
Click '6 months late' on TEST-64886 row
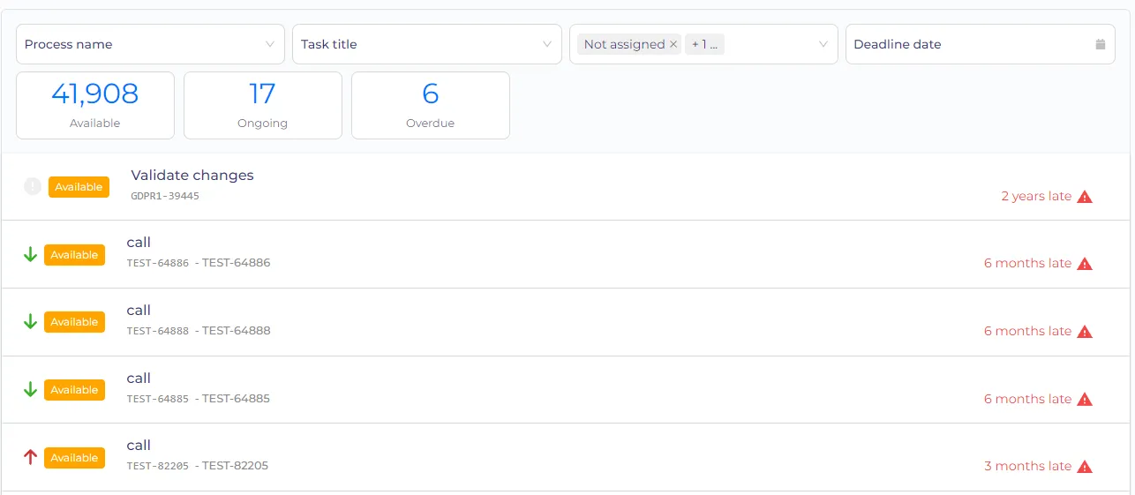click(x=1027, y=263)
